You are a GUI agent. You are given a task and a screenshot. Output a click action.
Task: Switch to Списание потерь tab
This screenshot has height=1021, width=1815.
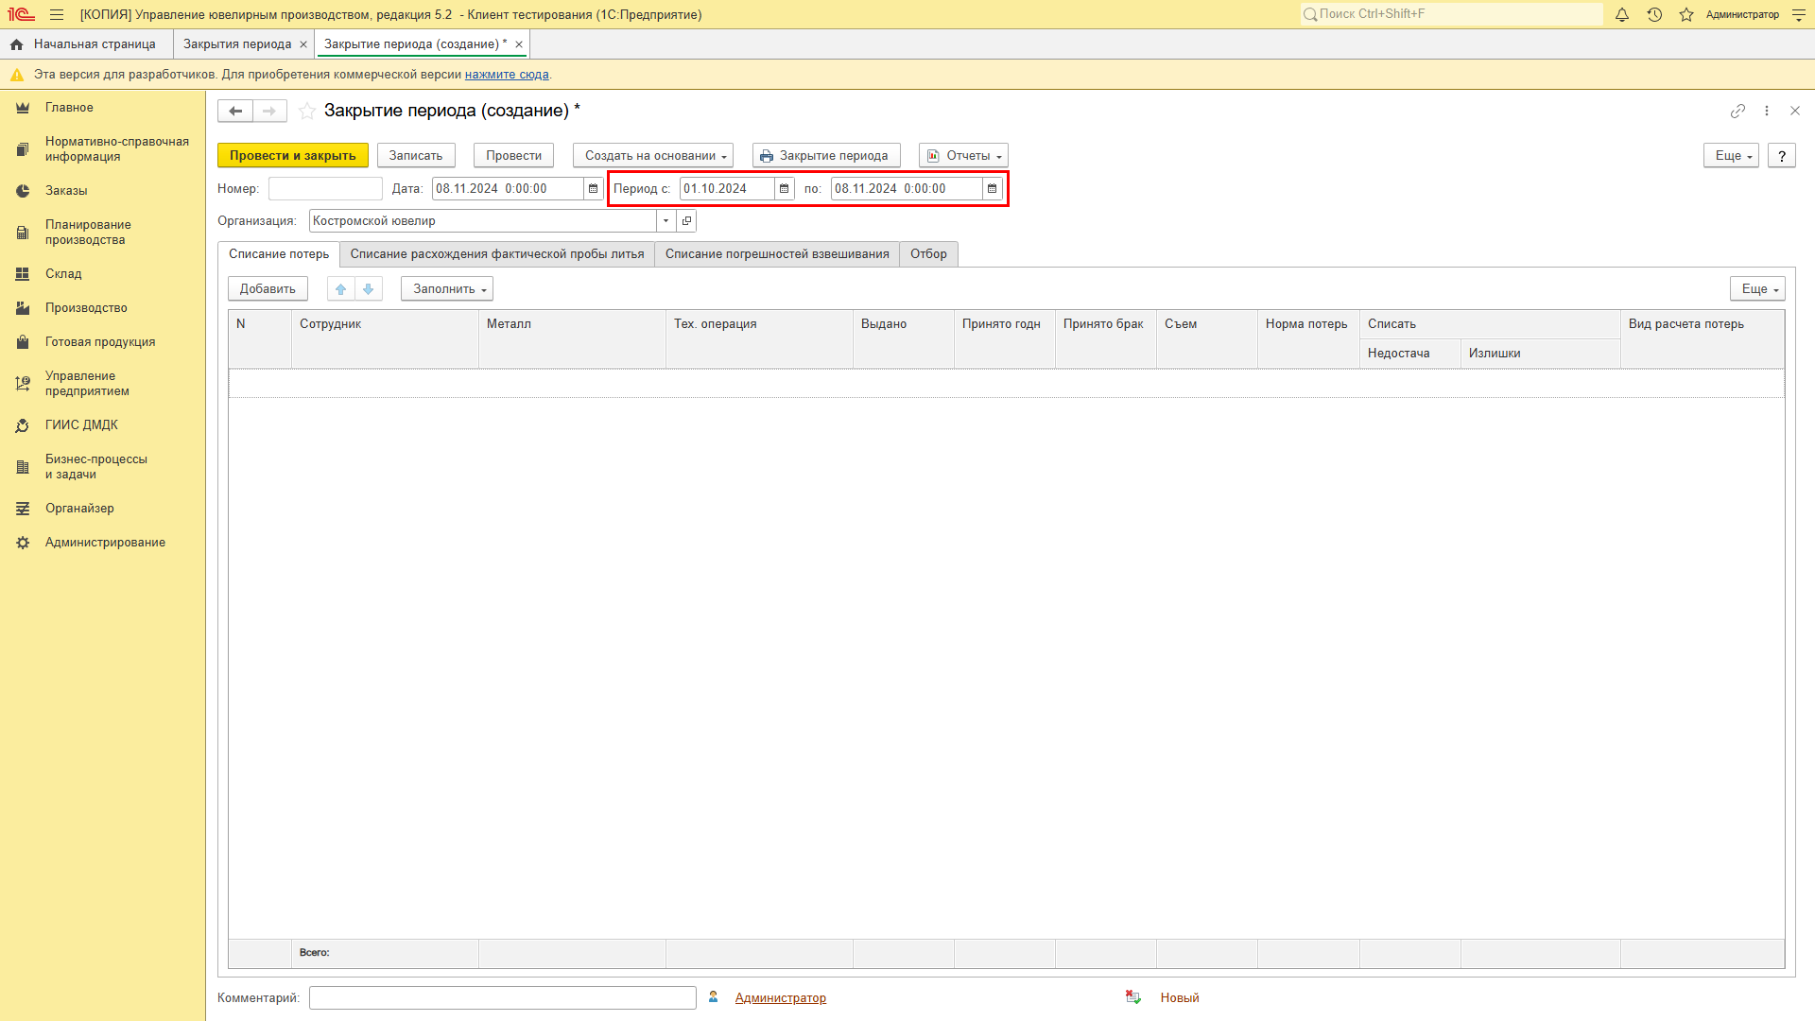click(279, 254)
